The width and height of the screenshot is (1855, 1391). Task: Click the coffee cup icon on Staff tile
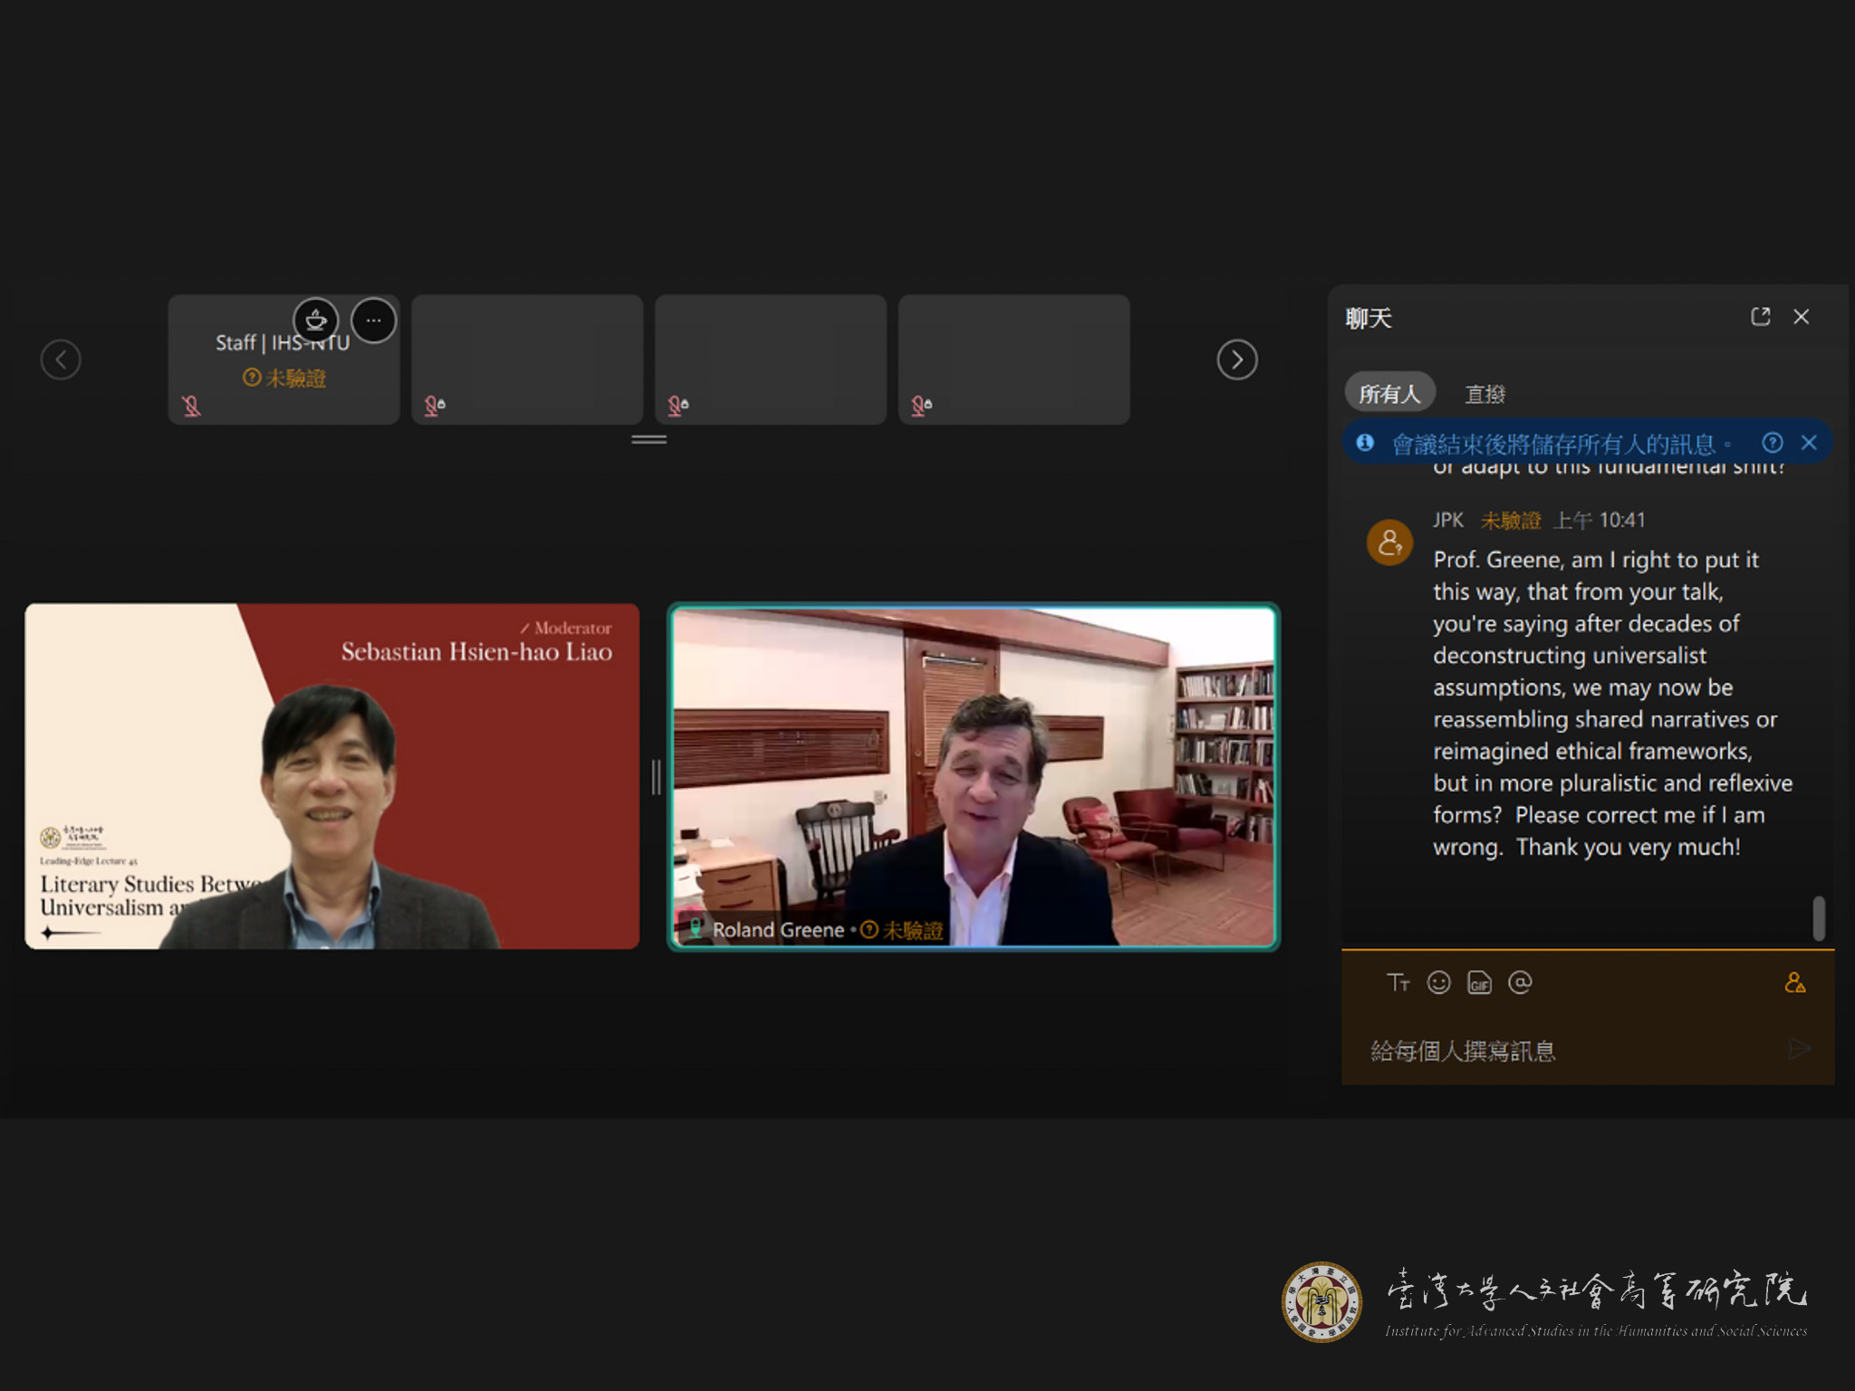coord(315,321)
